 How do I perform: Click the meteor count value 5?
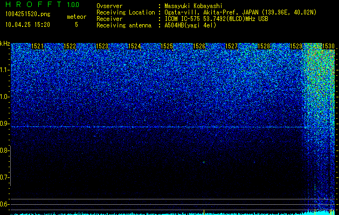[x=77, y=25]
